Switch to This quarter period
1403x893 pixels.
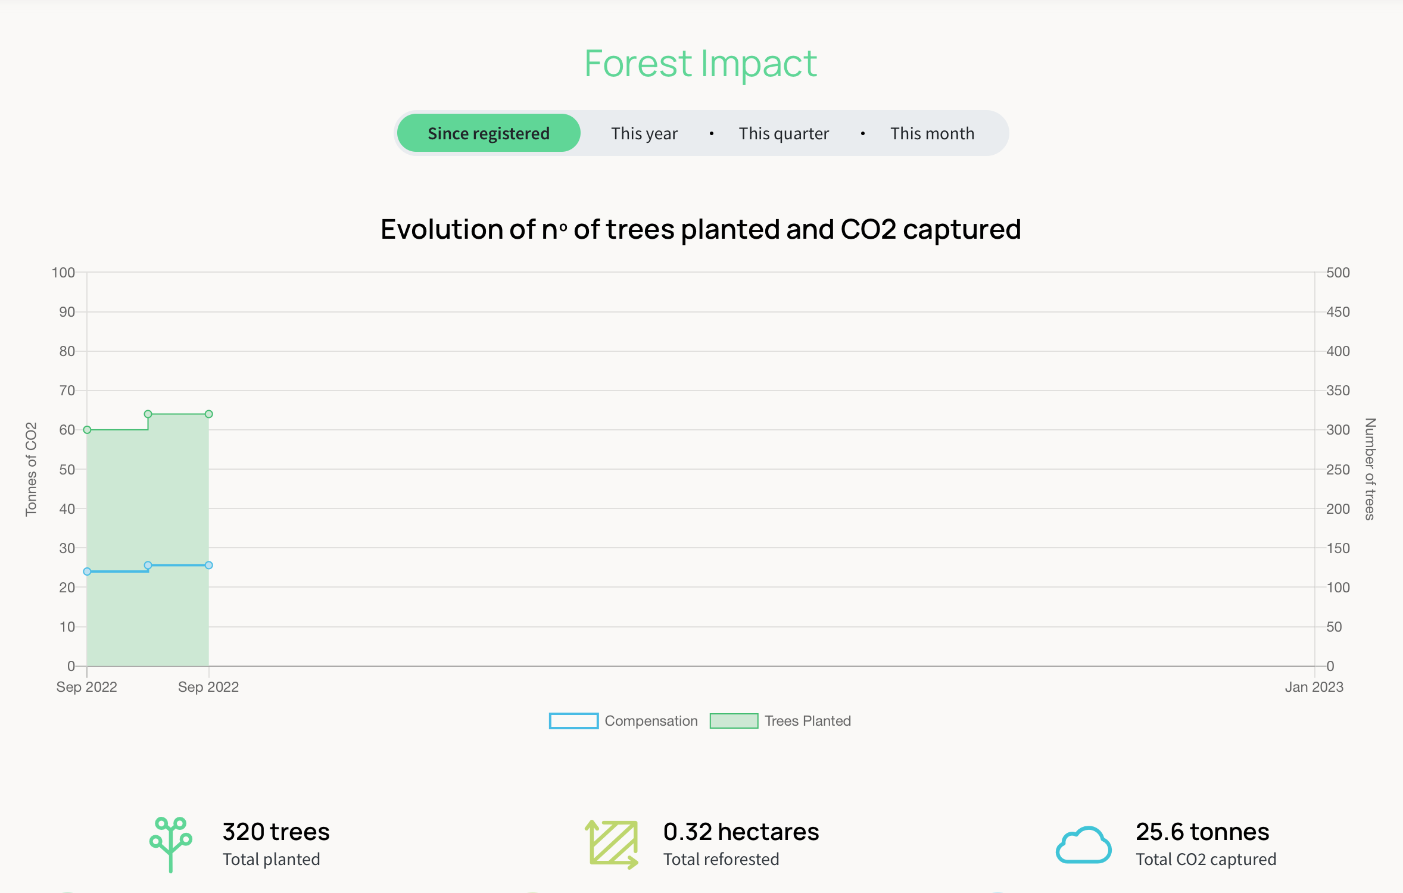pos(784,133)
